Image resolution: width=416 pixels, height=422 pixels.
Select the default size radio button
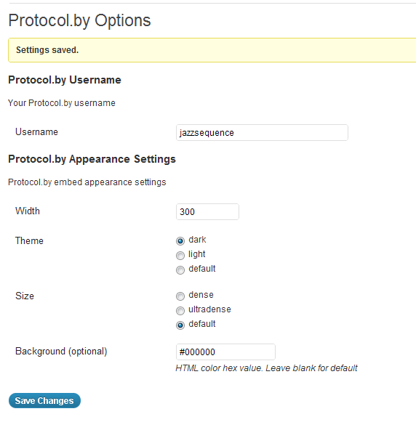click(x=180, y=325)
